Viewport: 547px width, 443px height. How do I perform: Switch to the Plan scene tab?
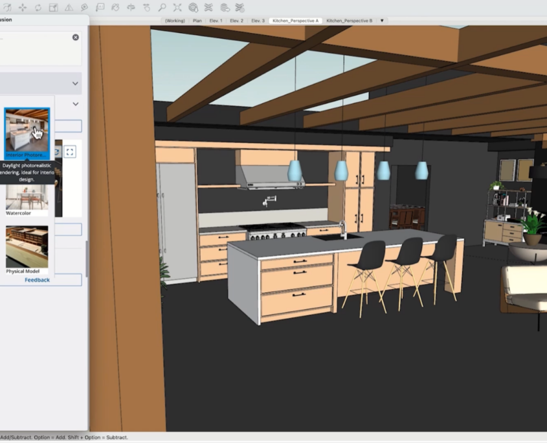point(197,20)
